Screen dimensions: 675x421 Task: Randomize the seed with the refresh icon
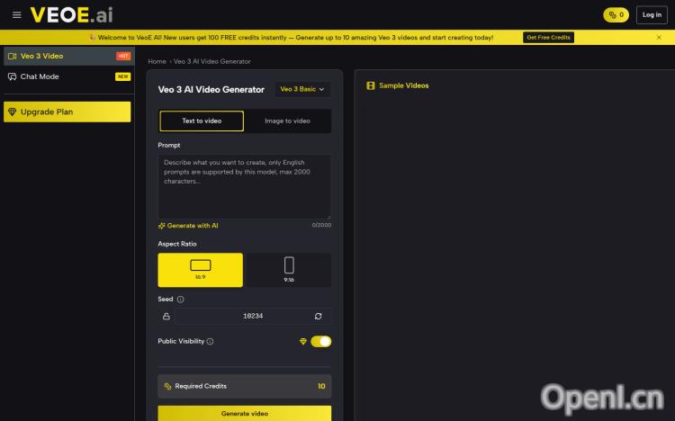point(318,317)
